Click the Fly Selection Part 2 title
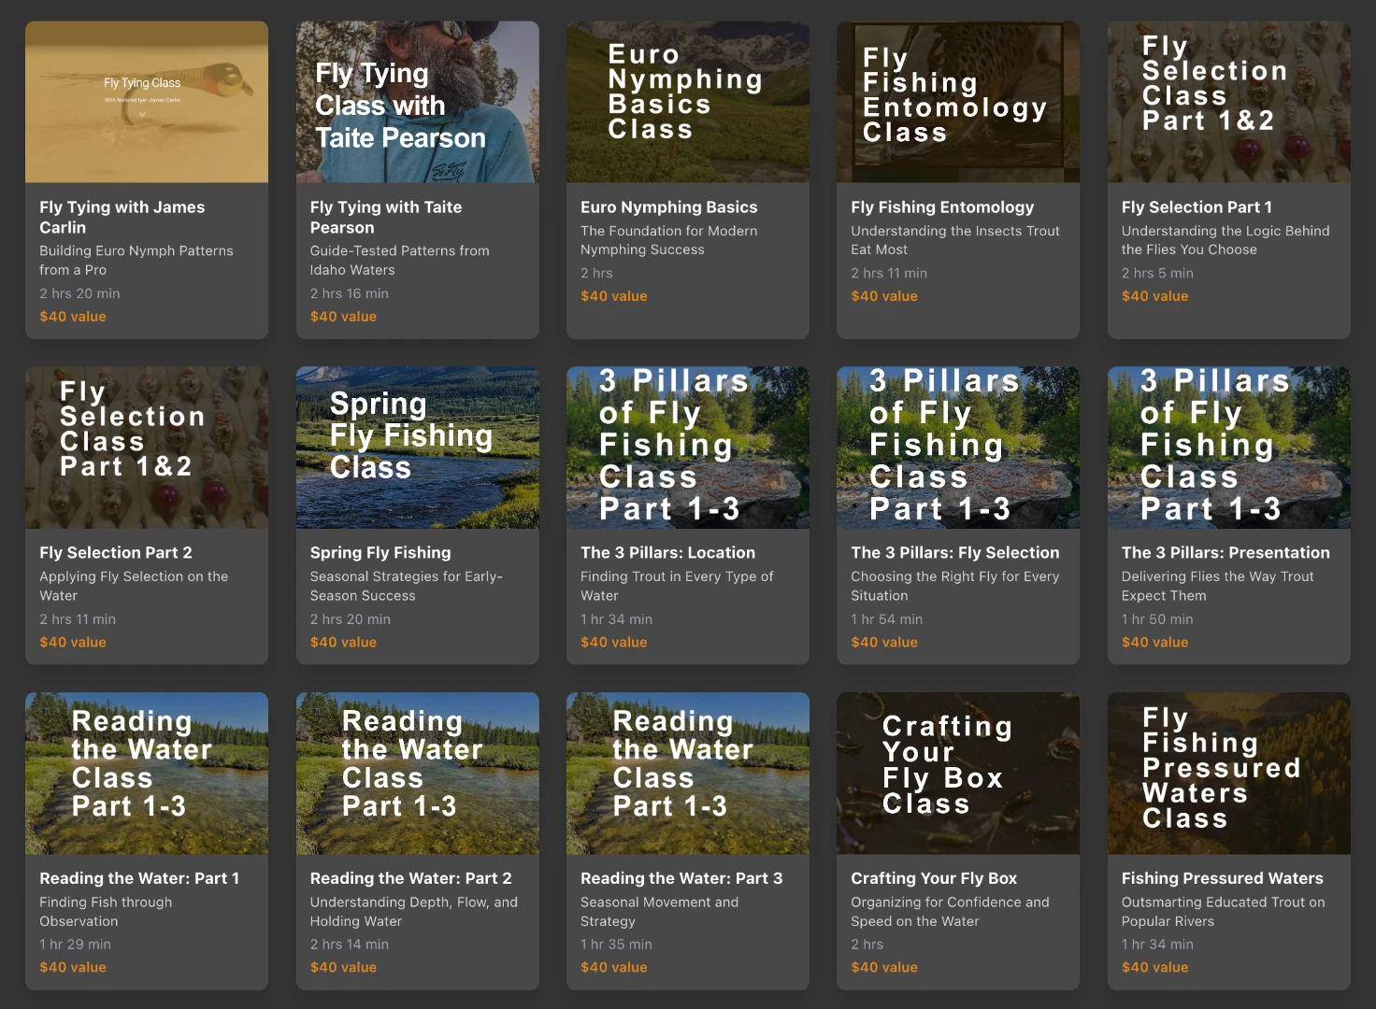Screen dimensions: 1376x1009 pyautogui.click(x=116, y=553)
